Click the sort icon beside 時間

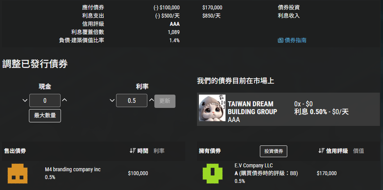pos(132,151)
